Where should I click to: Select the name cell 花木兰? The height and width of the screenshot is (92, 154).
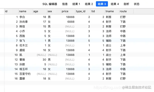[x=24, y=45]
